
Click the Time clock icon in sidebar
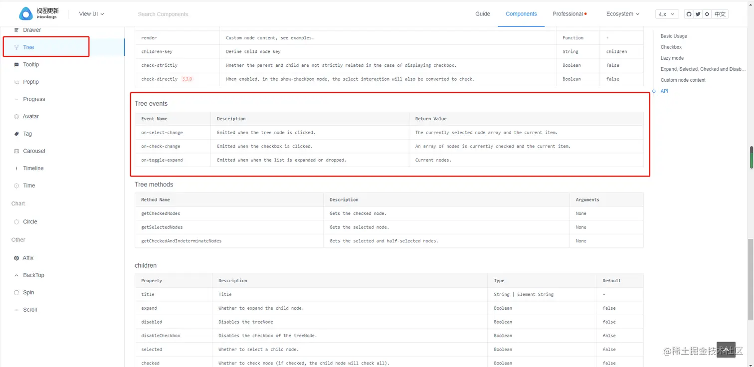(x=16, y=185)
